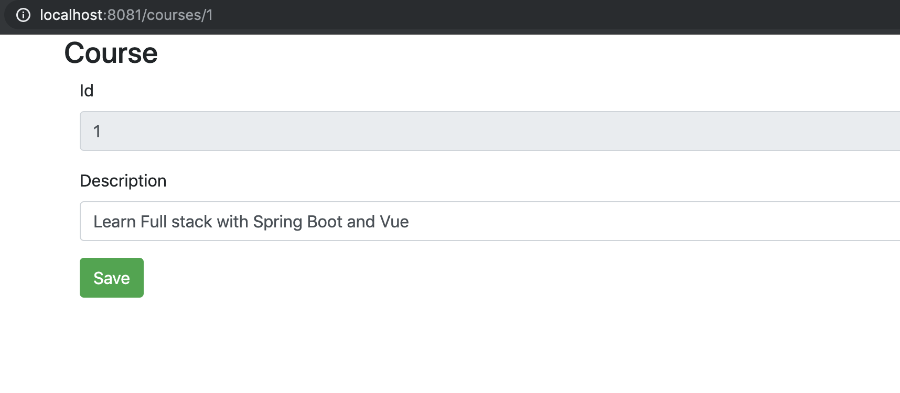Click empty space after the Description text
The width and height of the screenshot is (900, 393).
(650, 221)
